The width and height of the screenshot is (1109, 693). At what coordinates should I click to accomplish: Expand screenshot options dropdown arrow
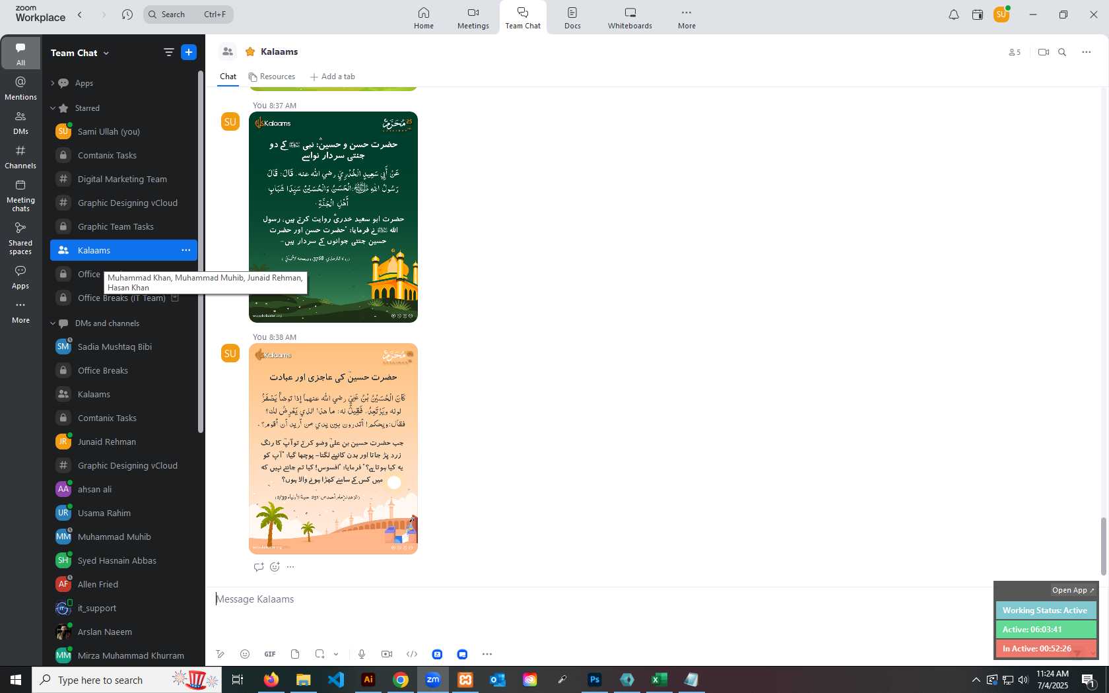pos(336,654)
